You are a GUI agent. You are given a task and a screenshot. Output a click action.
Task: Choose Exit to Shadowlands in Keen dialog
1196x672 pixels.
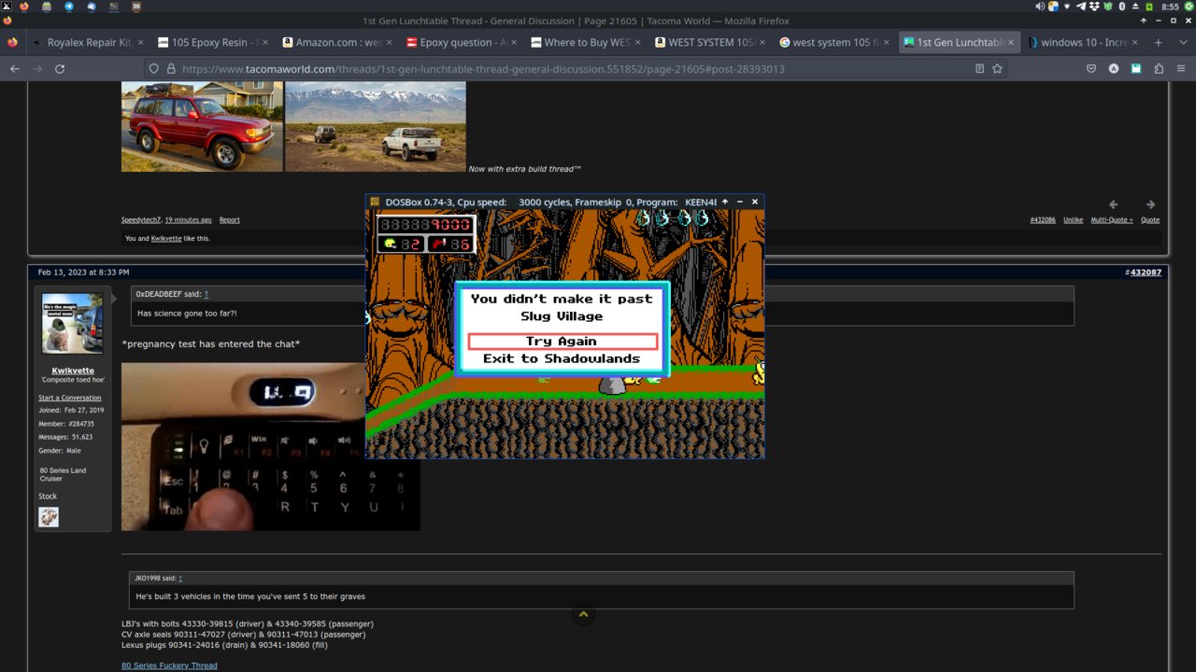(562, 358)
